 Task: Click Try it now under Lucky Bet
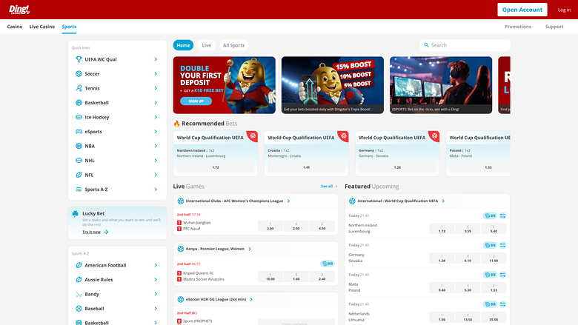[95, 232]
